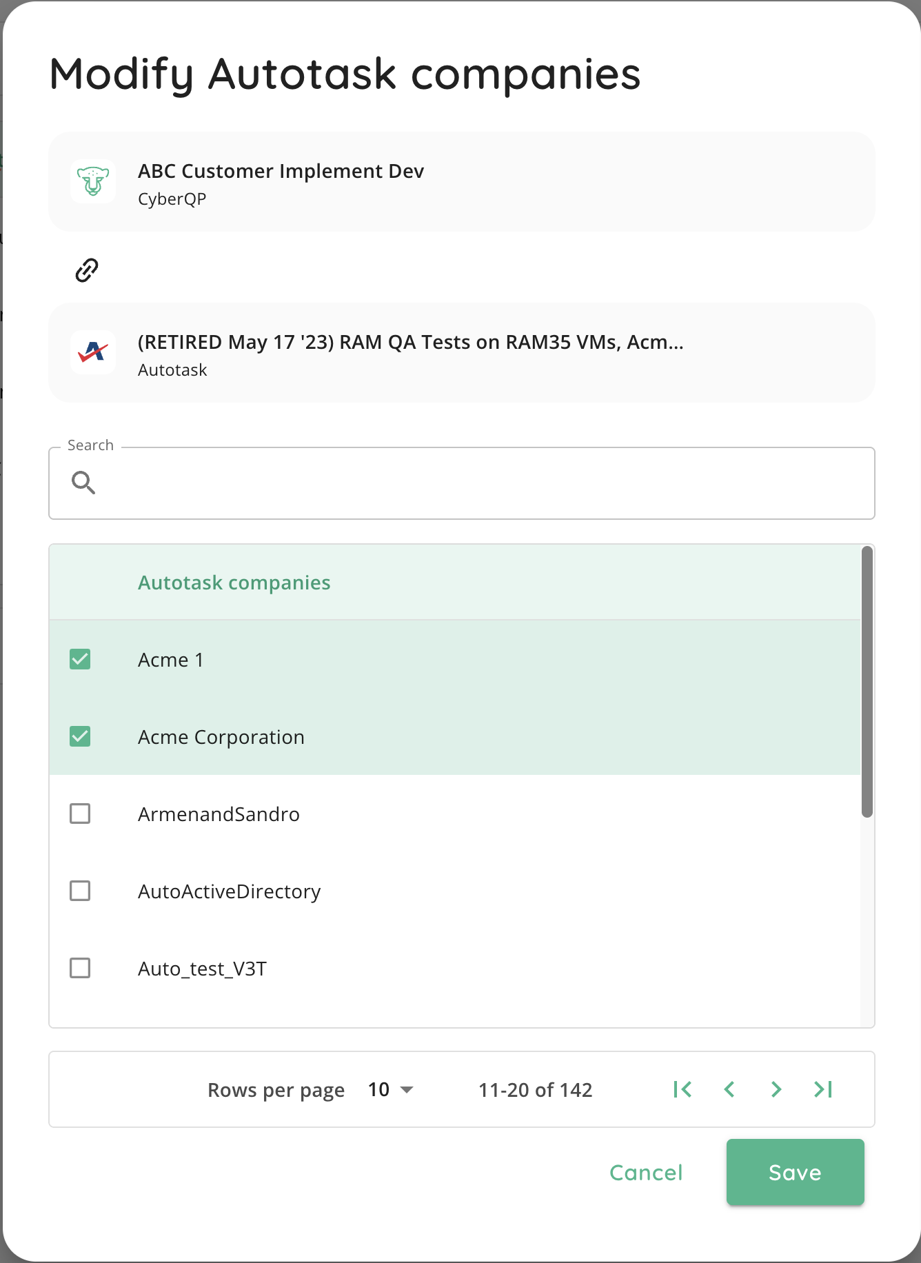Go to previous page of companies
The width and height of the screenshot is (921, 1263).
click(729, 1089)
